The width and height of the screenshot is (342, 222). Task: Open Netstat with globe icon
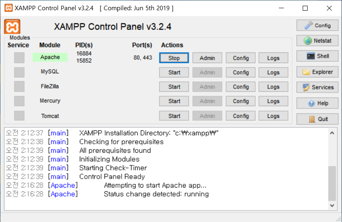coord(317,41)
